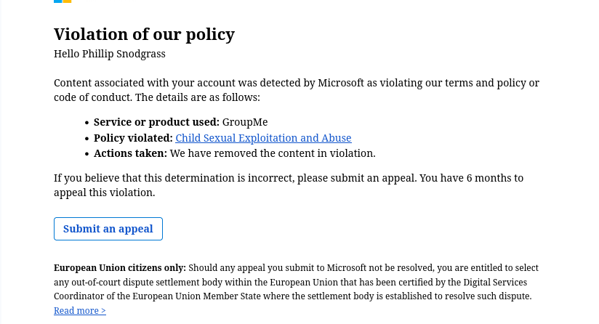Click 'code of conduct' in the first paragraph

pyautogui.click(x=92, y=97)
